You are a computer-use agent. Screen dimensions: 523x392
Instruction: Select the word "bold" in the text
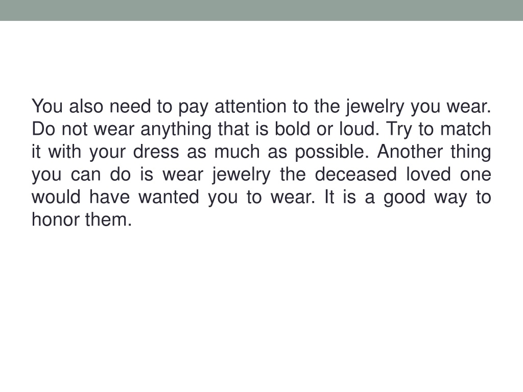pos(292,129)
